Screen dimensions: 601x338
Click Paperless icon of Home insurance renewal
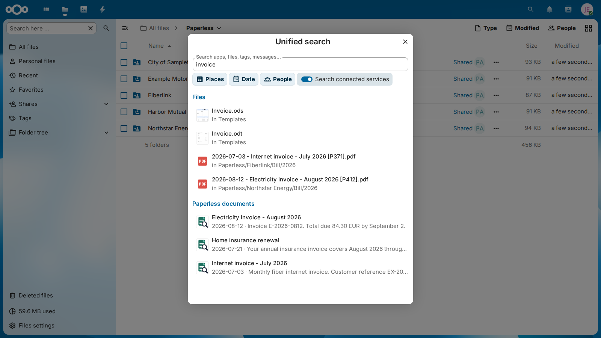pyautogui.click(x=202, y=245)
